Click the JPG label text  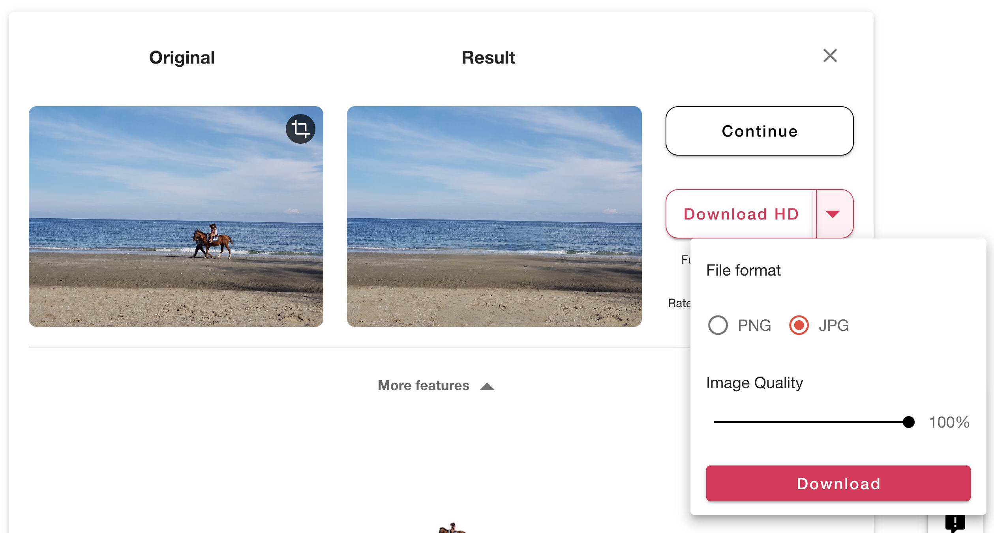click(x=833, y=326)
